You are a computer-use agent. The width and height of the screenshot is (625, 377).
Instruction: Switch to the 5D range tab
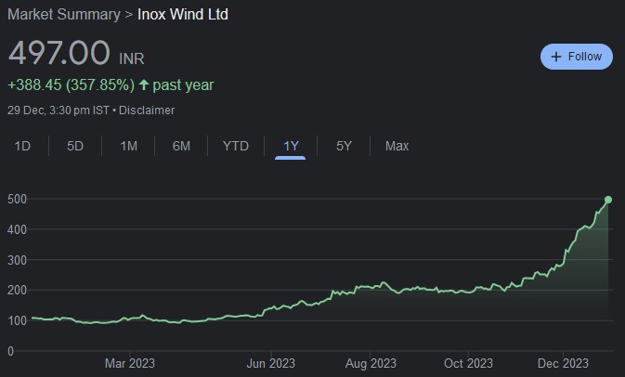click(75, 146)
